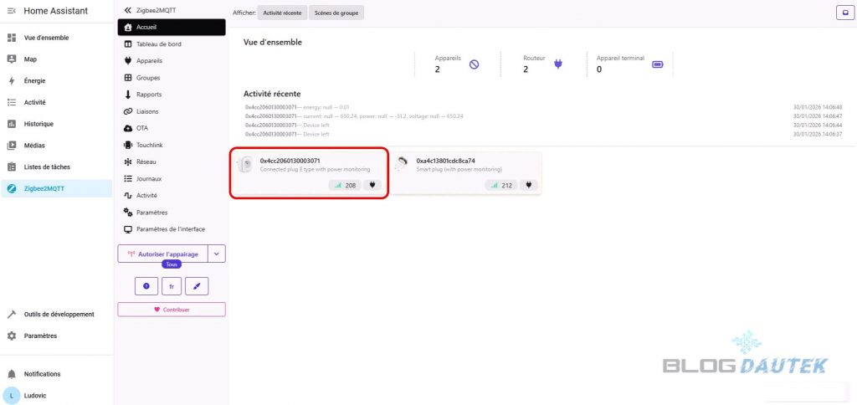This screenshot has height=405, width=857.
Task: Click the Contribuer button
Action: pyautogui.click(x=172, y=310)
